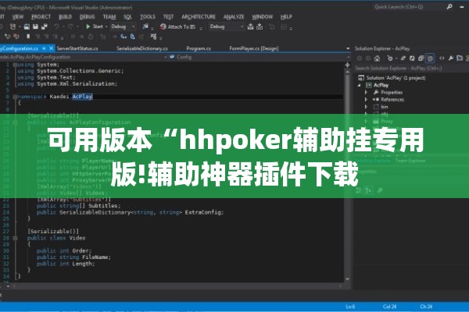The height and width of the screenshot is (312, 469).
Task: Expand the References node in Solution Explorer
Action: 366,99
